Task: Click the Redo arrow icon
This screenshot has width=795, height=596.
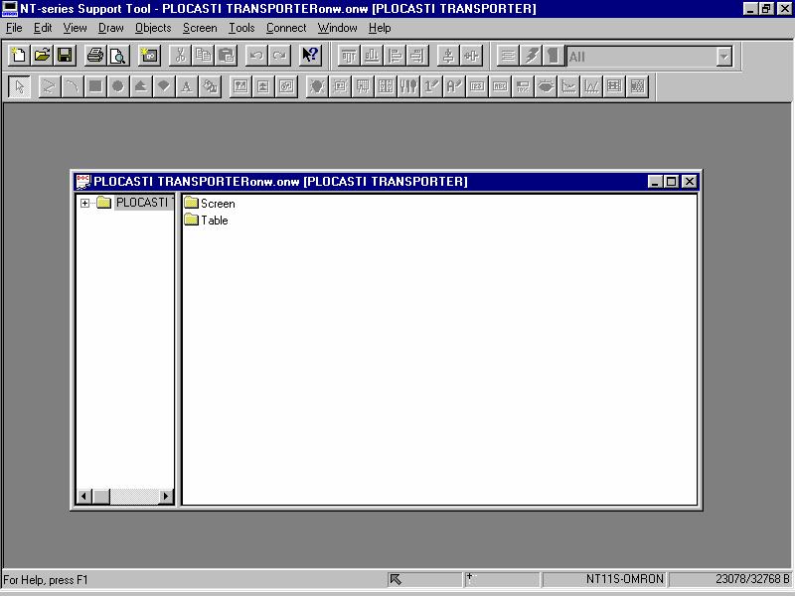Action: click(279, 56)
